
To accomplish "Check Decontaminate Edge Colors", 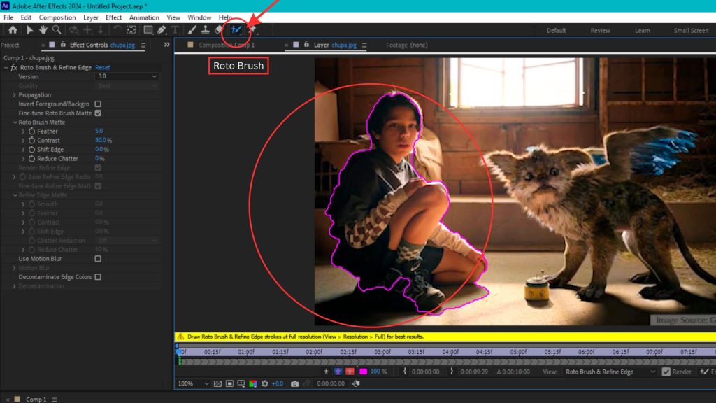I will [x=98, y=277].
